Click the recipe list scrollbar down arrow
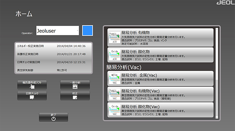This screenshot has height=131, width=235. point(217,117)
